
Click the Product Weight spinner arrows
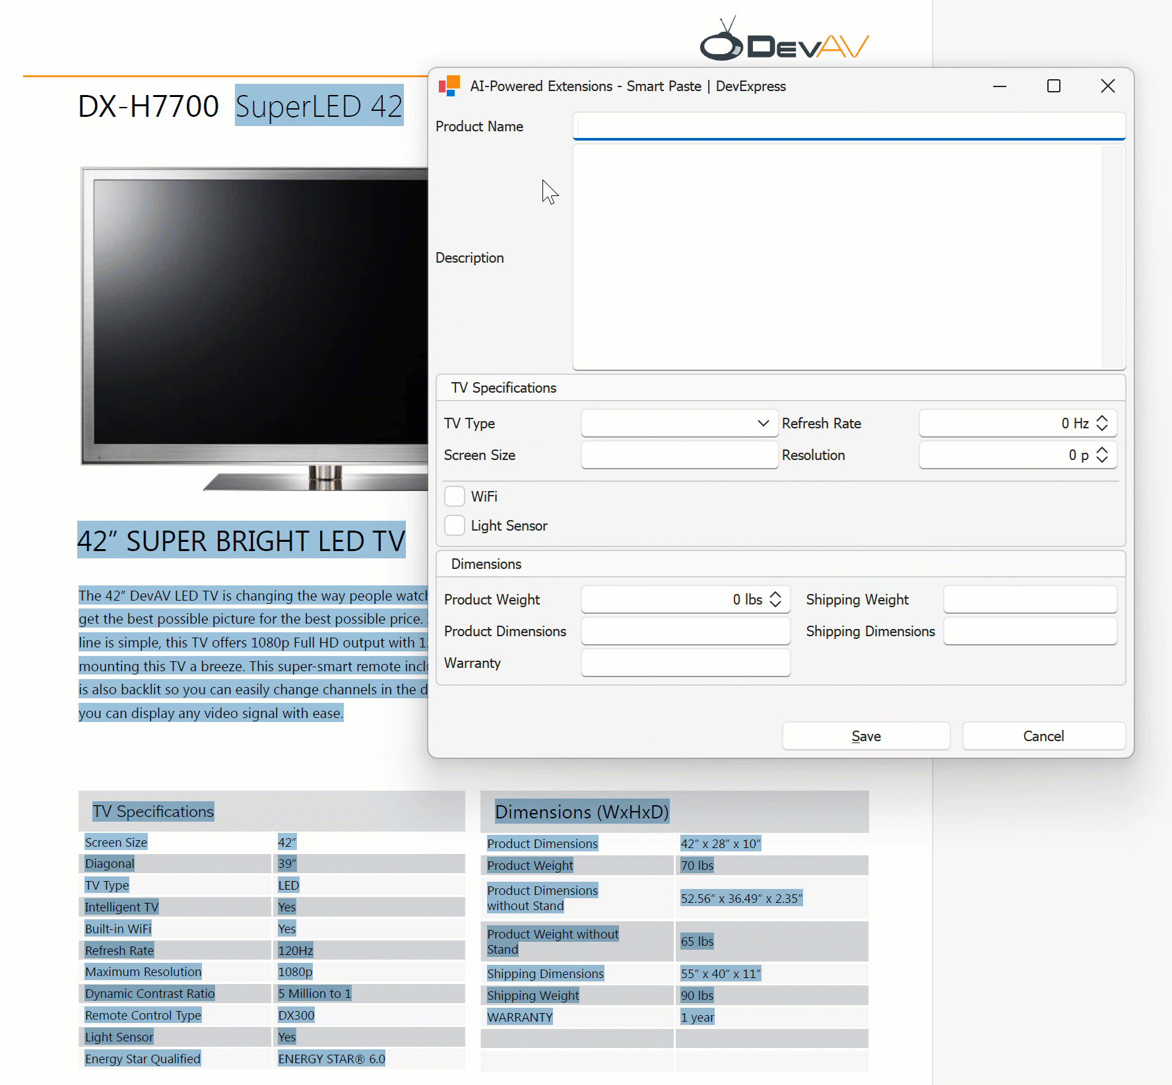pyautogui.click(x=775, y=599)
